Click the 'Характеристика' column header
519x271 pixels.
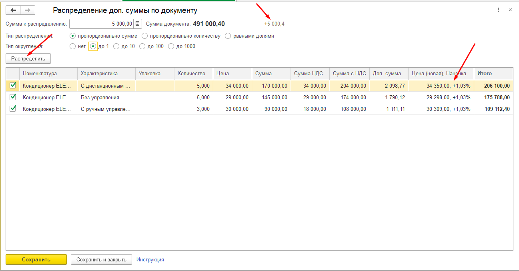point(106,74)
